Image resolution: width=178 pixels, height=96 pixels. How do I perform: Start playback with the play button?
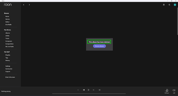tap(89, 90)
